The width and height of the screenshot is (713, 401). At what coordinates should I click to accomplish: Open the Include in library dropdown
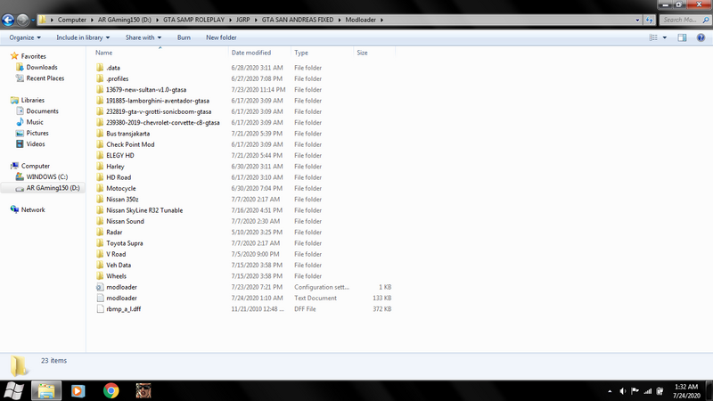(83, 37)
